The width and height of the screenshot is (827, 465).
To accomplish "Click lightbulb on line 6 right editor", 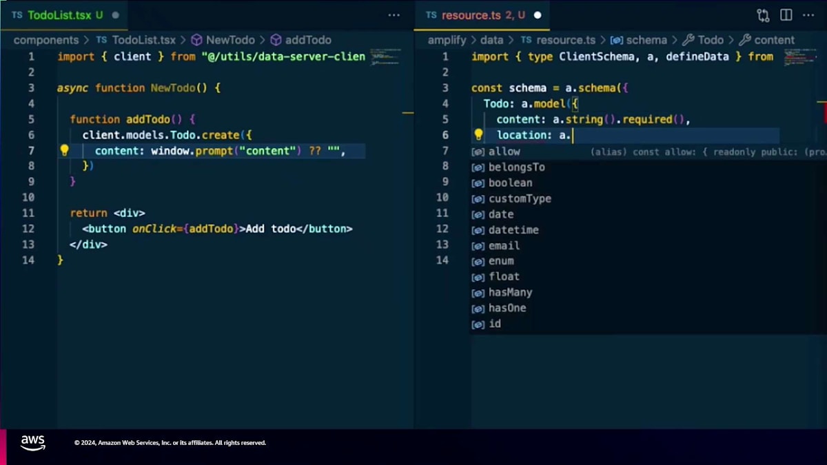I will tap(478, 134).
